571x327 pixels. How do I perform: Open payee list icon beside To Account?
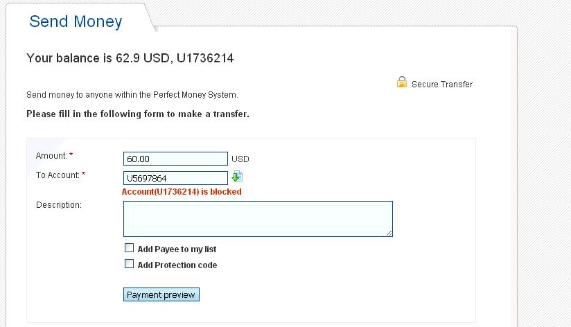(x=237, y=177)
